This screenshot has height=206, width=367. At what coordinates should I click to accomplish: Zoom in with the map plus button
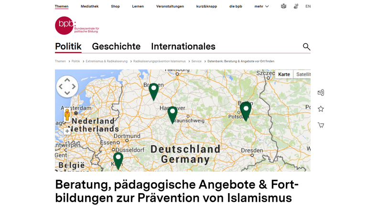[67, 131]
